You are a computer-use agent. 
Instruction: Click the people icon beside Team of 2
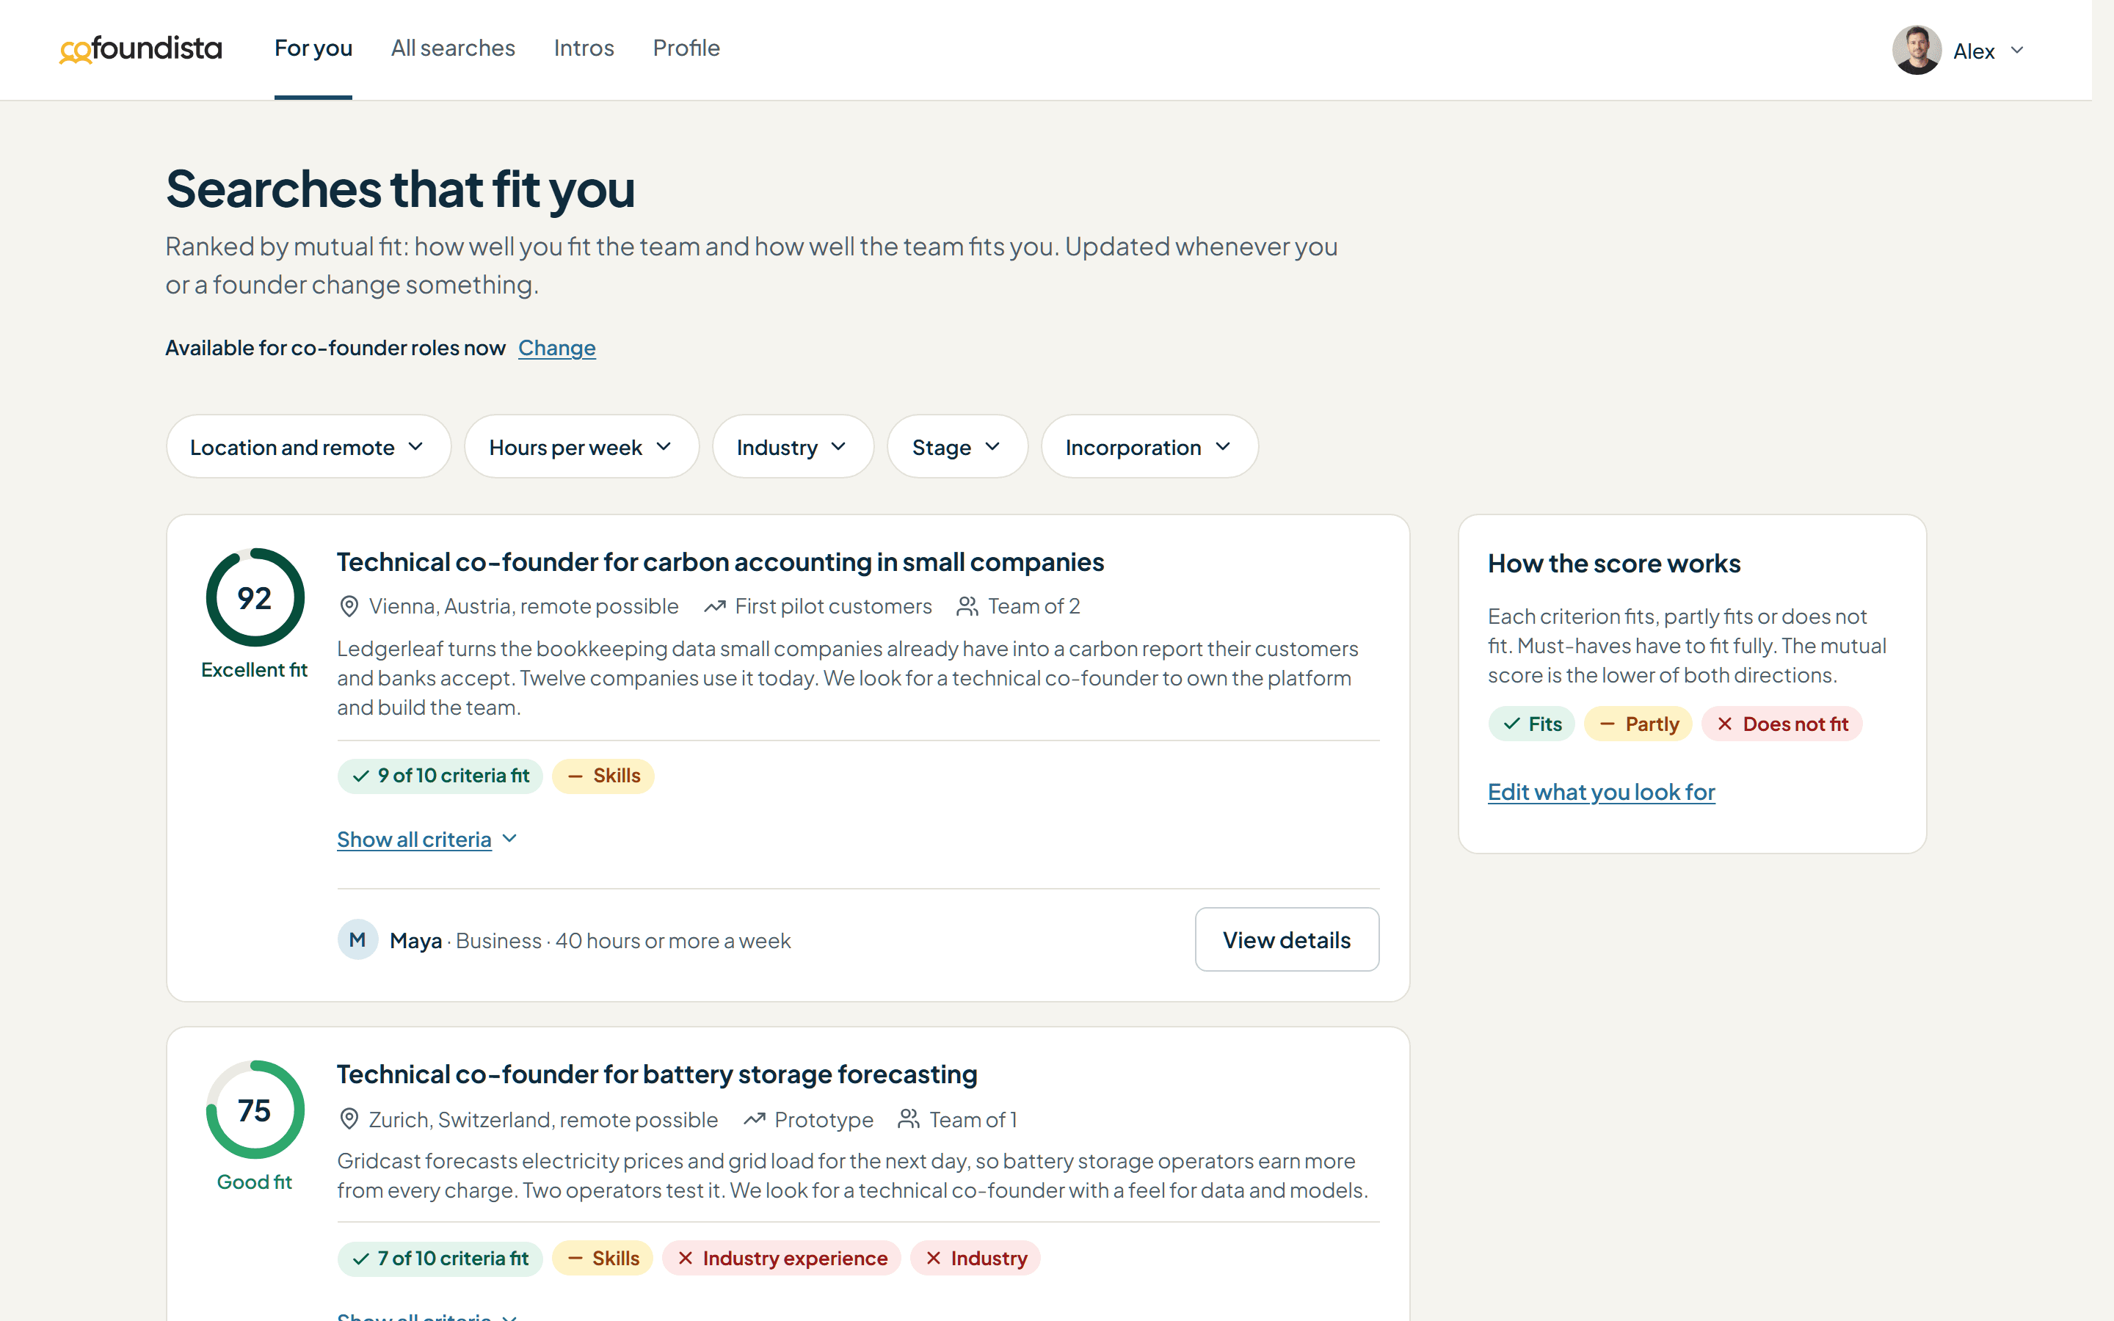pyautogui.click(x=967, y=606)
